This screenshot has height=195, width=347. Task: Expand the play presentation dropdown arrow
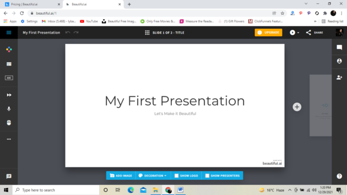298,32
